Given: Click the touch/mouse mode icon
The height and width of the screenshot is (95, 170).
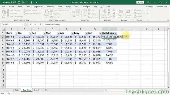Looking at the screenshot, I should click(31, 2).
